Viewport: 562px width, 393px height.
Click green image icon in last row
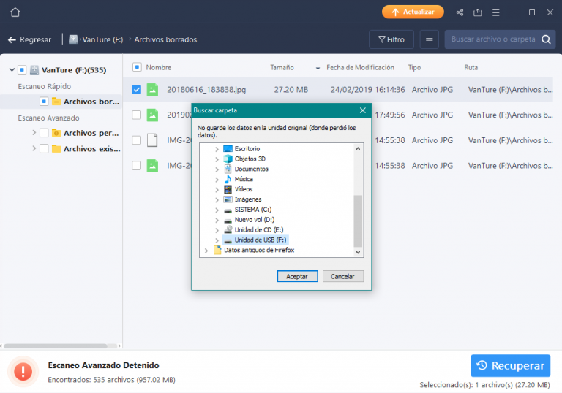tap(152, 165)
